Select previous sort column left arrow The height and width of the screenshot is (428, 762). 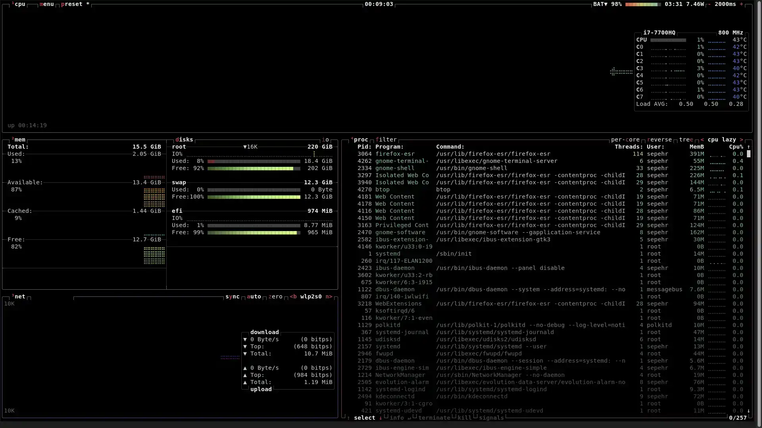click(x=702, y=139)
